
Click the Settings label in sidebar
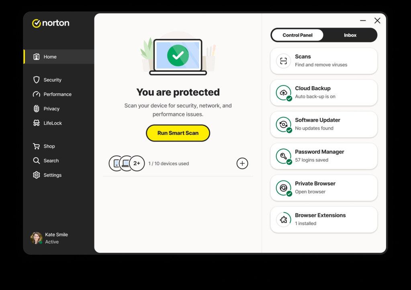52,175
